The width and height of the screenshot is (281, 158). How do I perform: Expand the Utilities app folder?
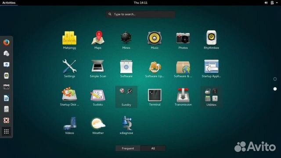coord(211,97)
